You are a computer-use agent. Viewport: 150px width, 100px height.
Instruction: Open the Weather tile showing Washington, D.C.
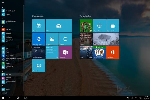pyautogui.click(x=39, y=52)
